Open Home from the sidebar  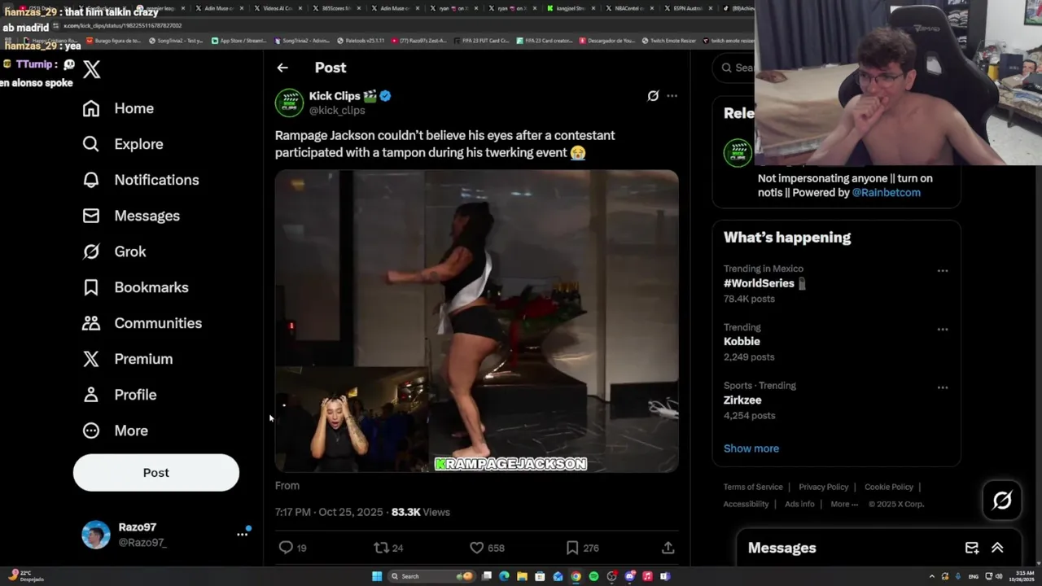point(118,108)
